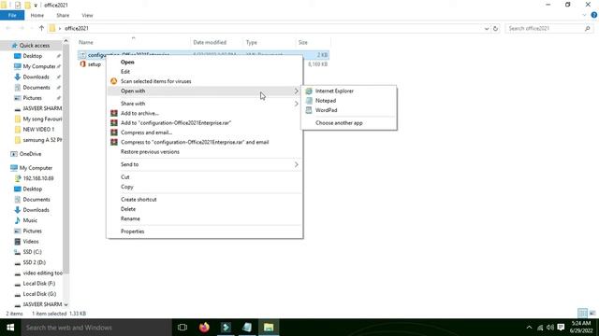Choose Copy from context menu
Viewport: 599px width, 336px height.
[127, 187]
